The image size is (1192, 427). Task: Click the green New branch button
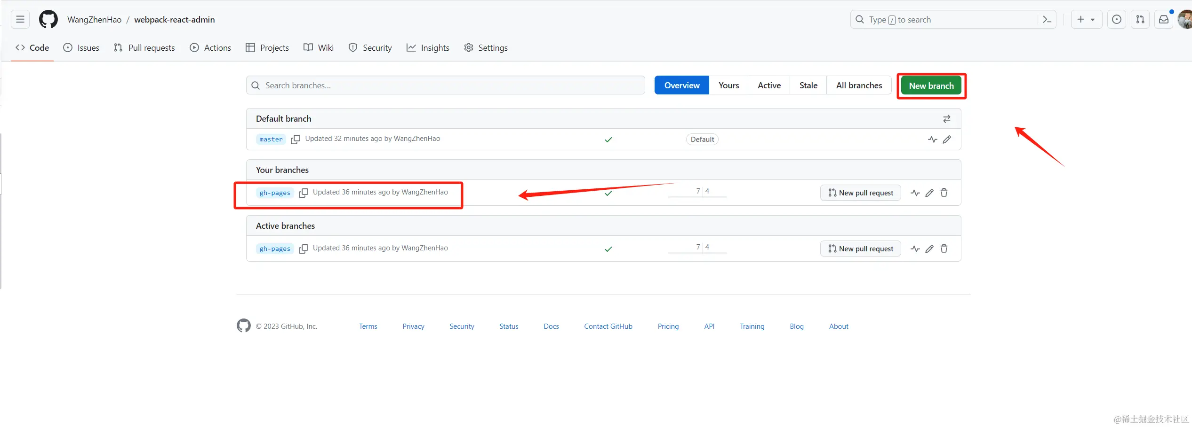pyautogui.click(x=931, y=86)
